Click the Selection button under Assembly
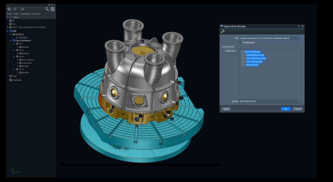Viewport: 333px width, 182px height. pos(231,51)
